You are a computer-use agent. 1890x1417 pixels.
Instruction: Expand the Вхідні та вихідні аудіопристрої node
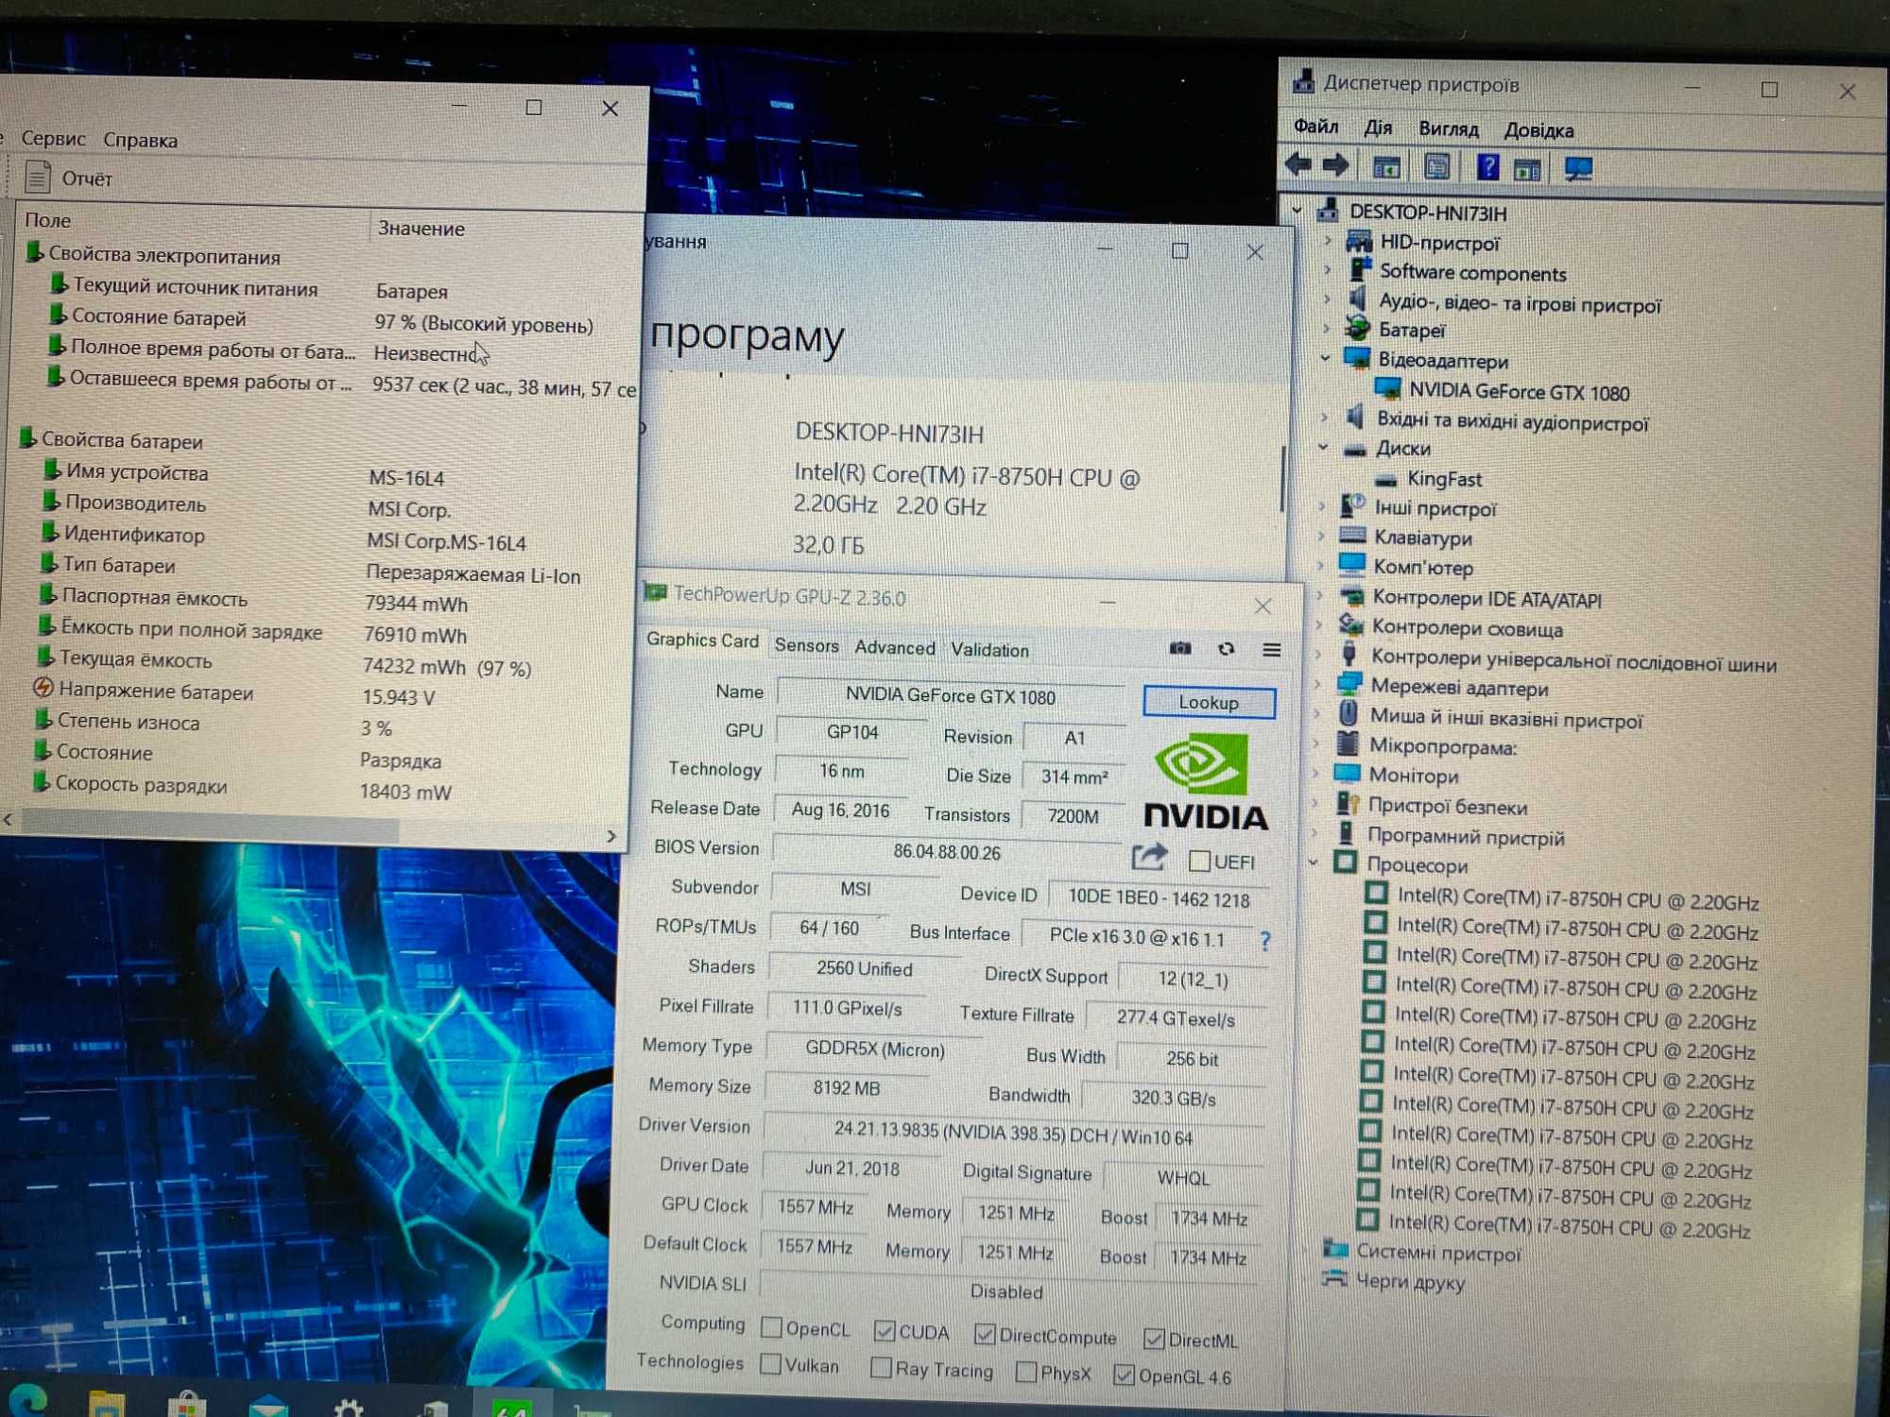pyautogui.click(x=1324, y=417)
